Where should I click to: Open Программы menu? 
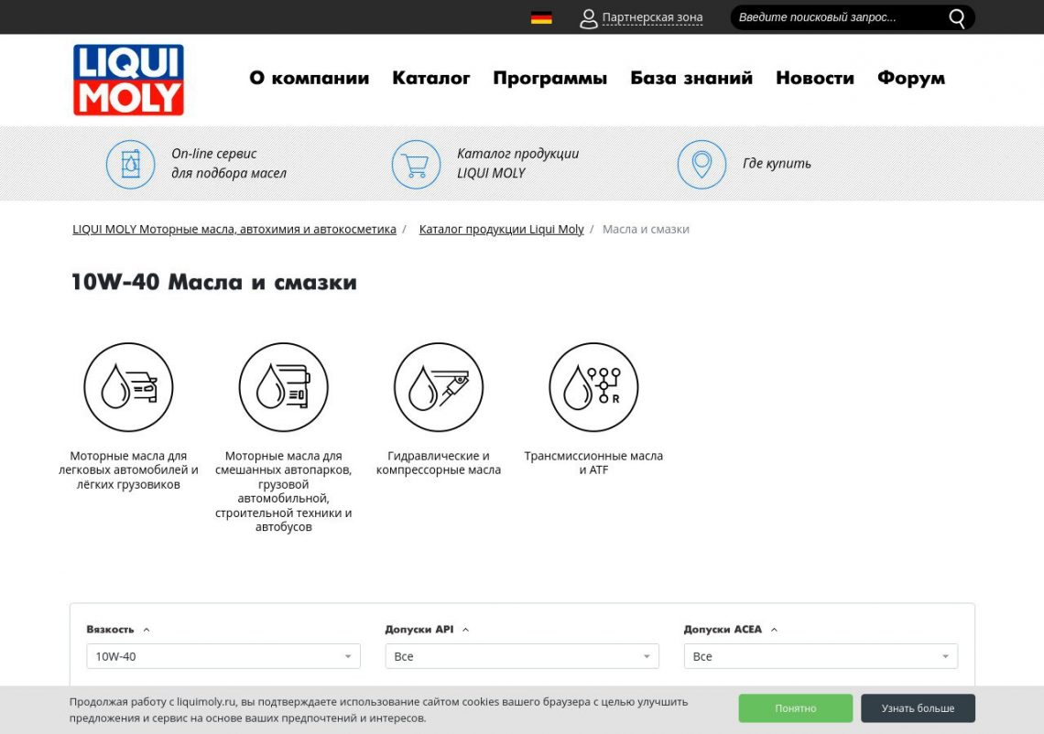click(550, 78)
